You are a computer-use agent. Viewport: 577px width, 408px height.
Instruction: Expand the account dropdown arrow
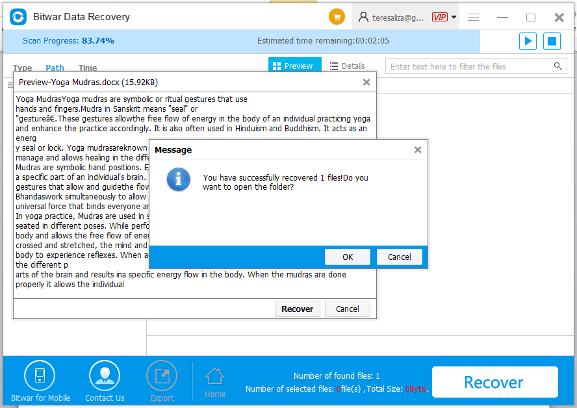tap(454, 18)
